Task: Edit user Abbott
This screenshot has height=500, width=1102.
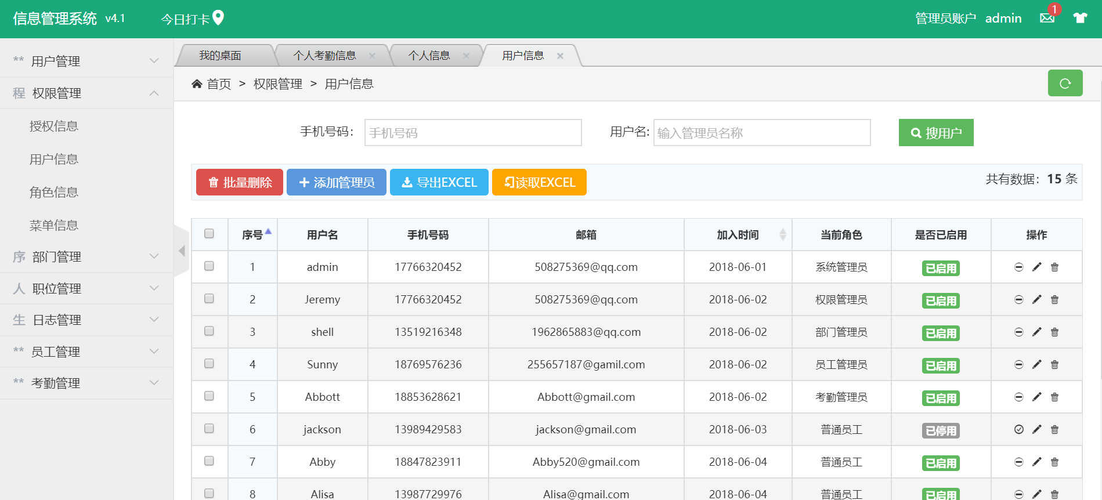Action: tap(1036, 397)
